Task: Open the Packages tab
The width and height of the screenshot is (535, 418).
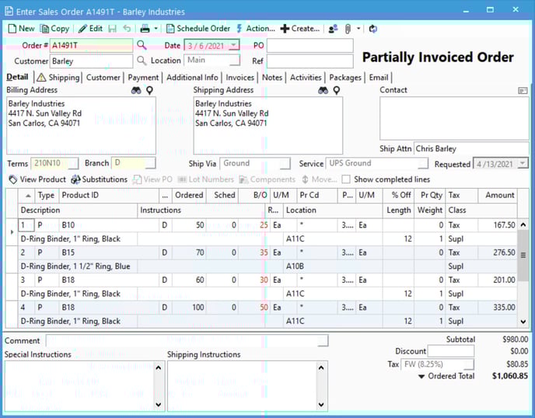Action: click(x=345, y=78)
